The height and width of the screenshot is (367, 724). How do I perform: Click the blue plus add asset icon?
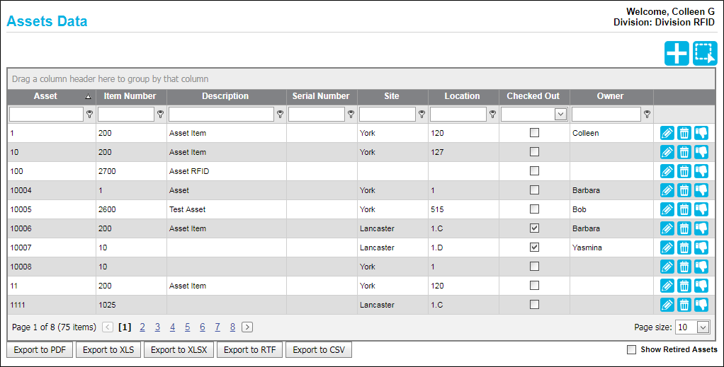677,54
